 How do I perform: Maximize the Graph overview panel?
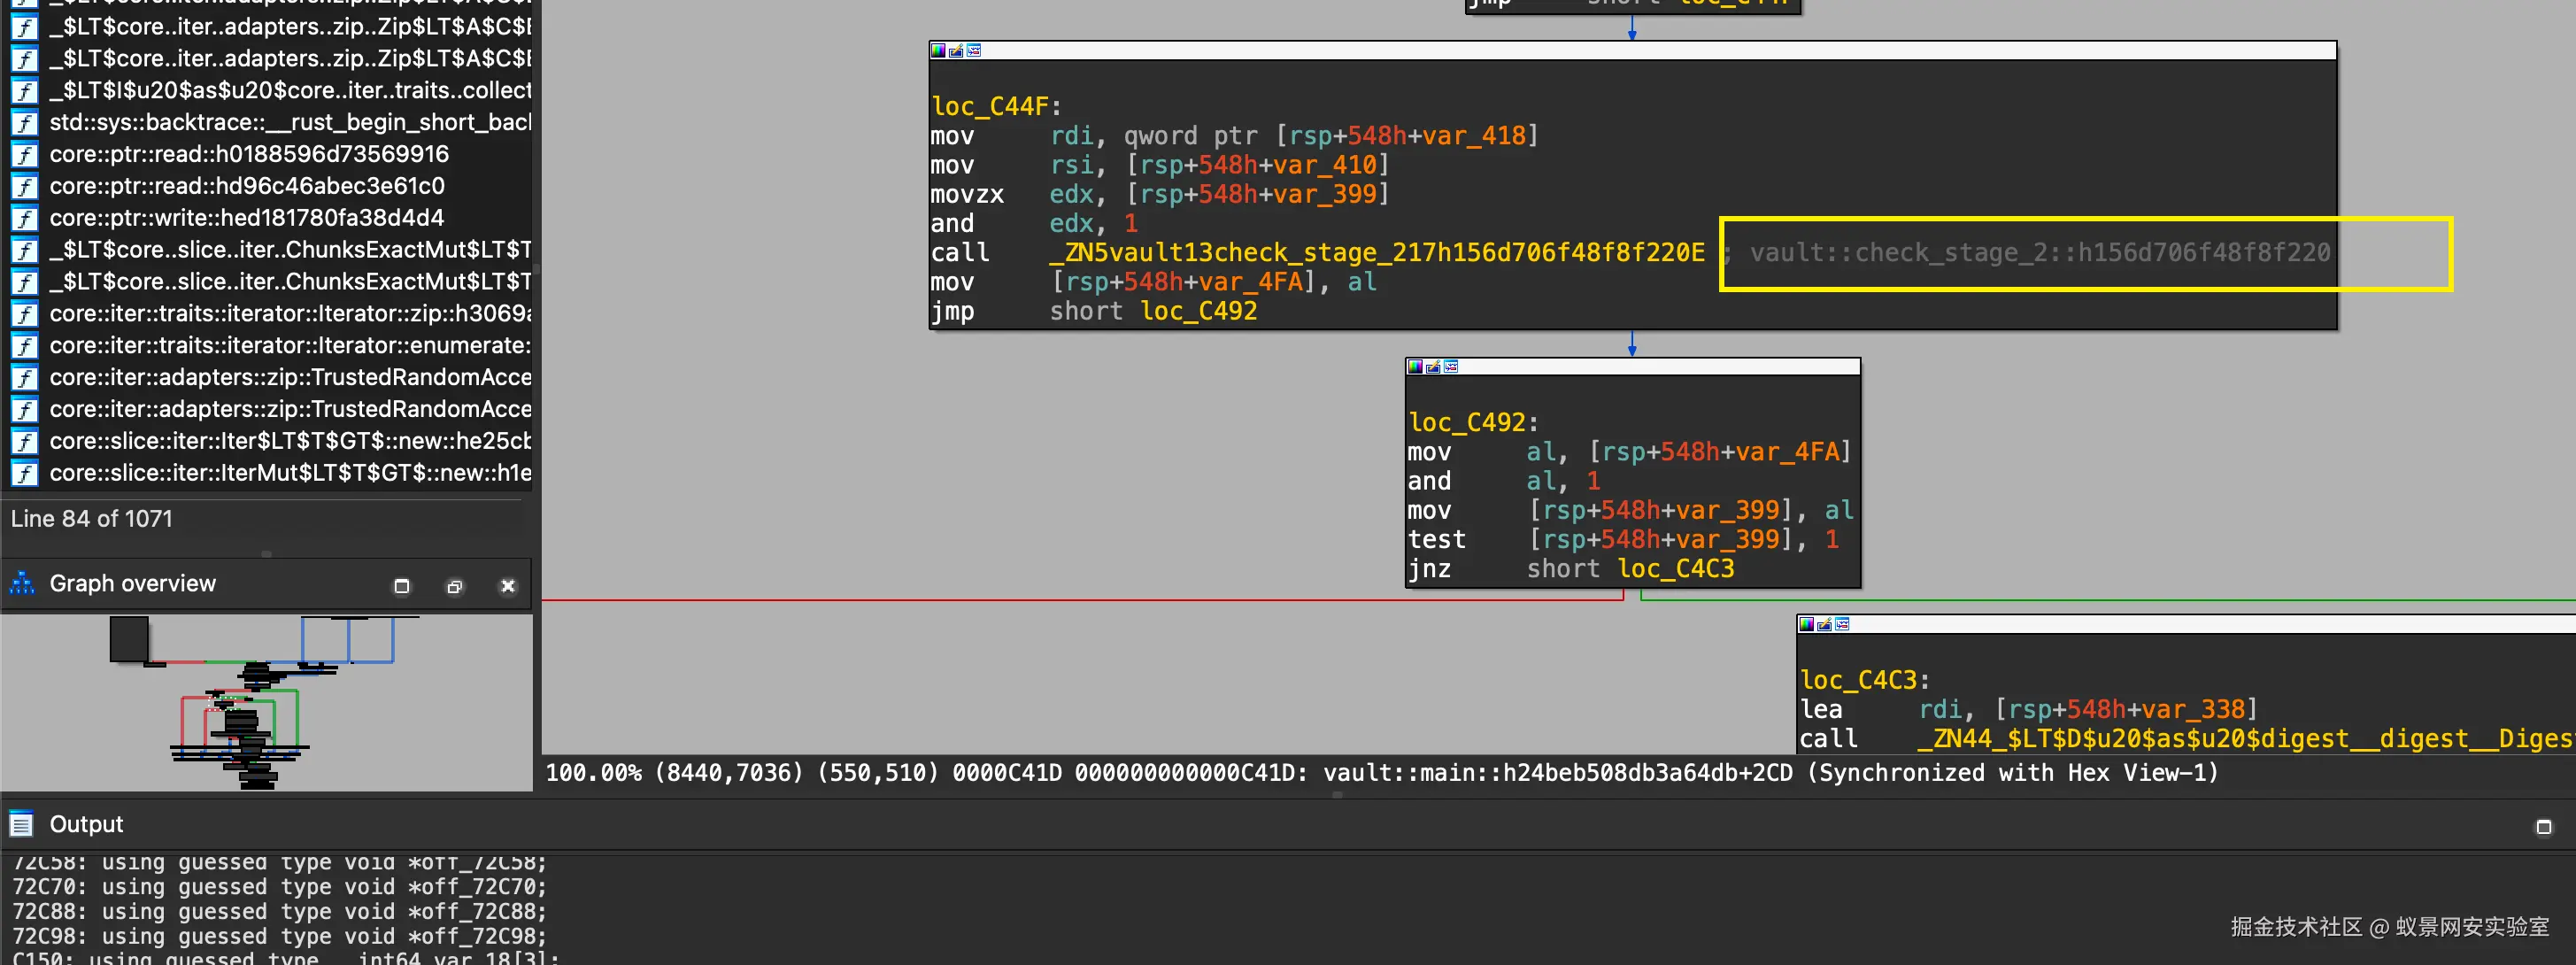tap(401, 586)
